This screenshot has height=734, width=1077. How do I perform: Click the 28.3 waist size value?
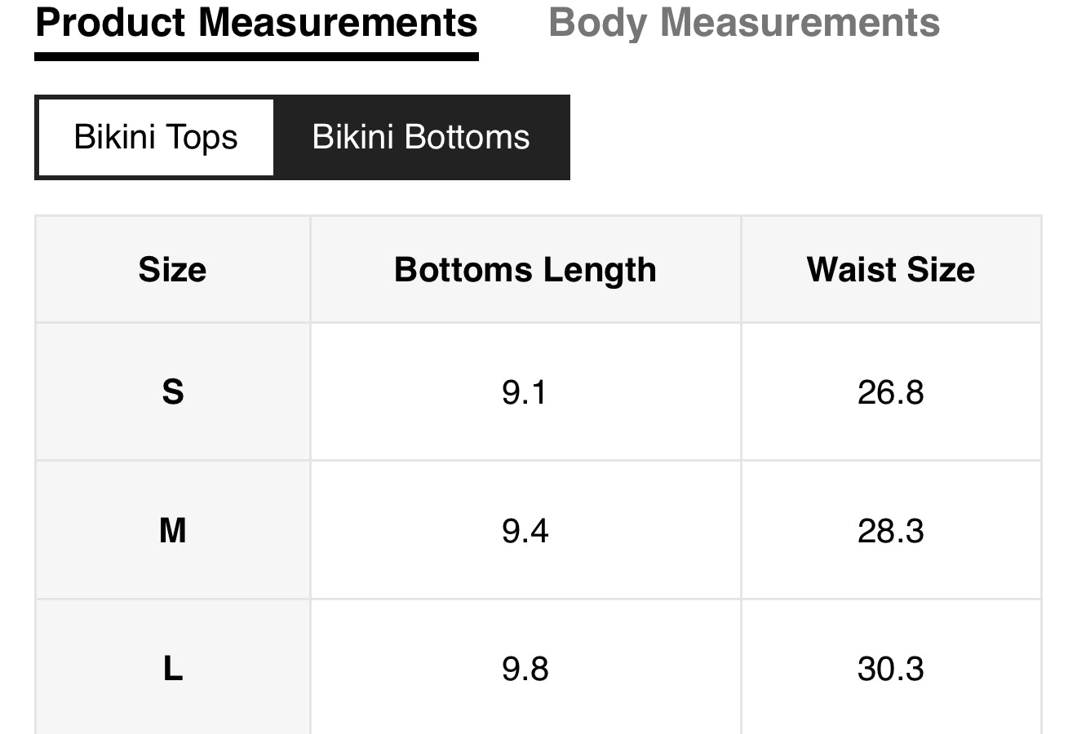890,531
